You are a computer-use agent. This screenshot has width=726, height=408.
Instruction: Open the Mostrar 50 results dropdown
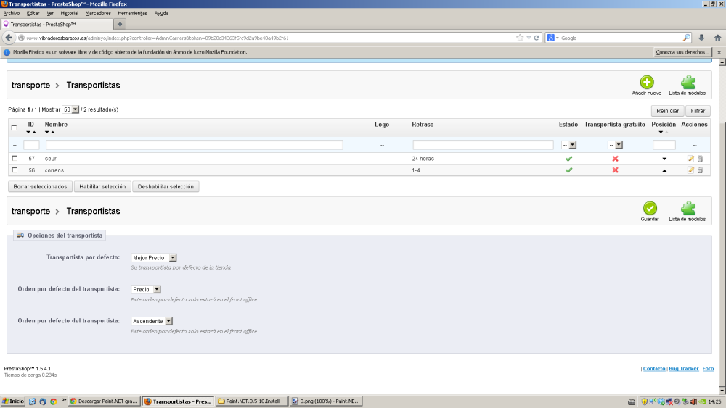tap(70, 109)
